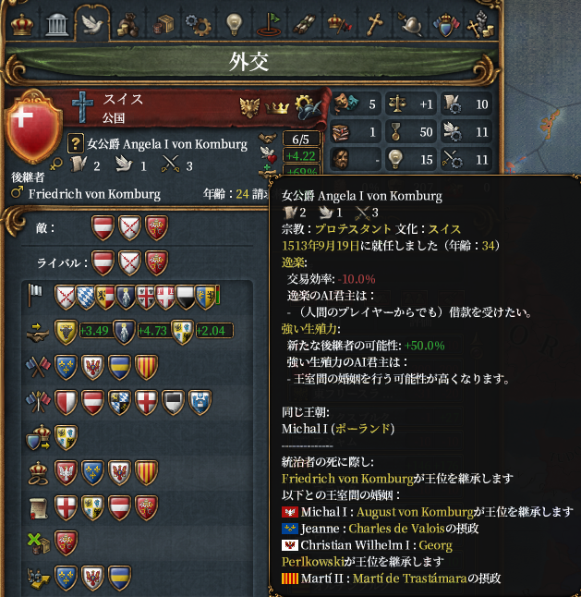
Task: Click the Holy Roman Empire eagle icon
Action: tap(249, 107)
